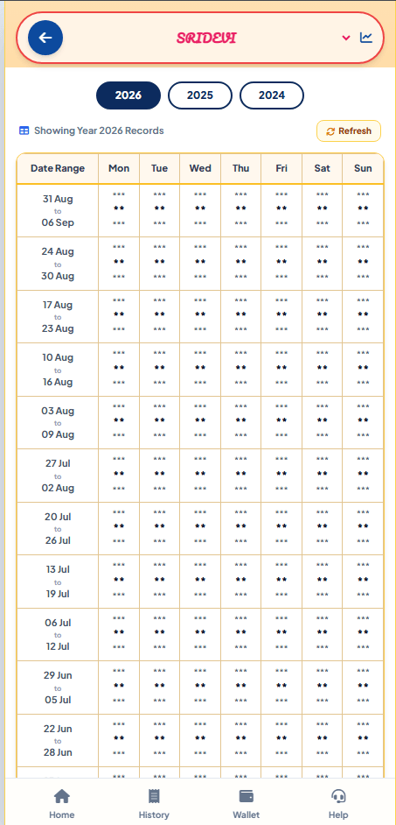Viewport: 396px width, 825px height.
Task: Click the 22 Jun to 28 Jun date cell
Action: pos(58,740)
